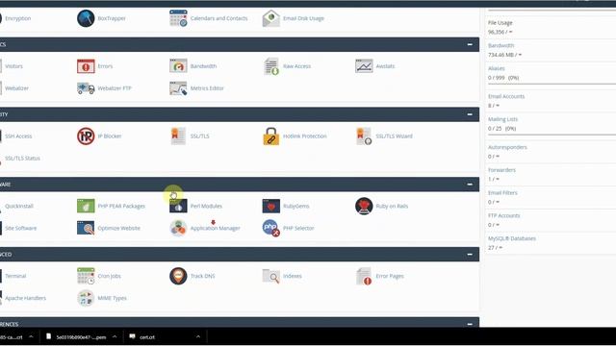Open the Terminal link
The height and width of the screenshot is (346, 616).
tap(15, 276)
